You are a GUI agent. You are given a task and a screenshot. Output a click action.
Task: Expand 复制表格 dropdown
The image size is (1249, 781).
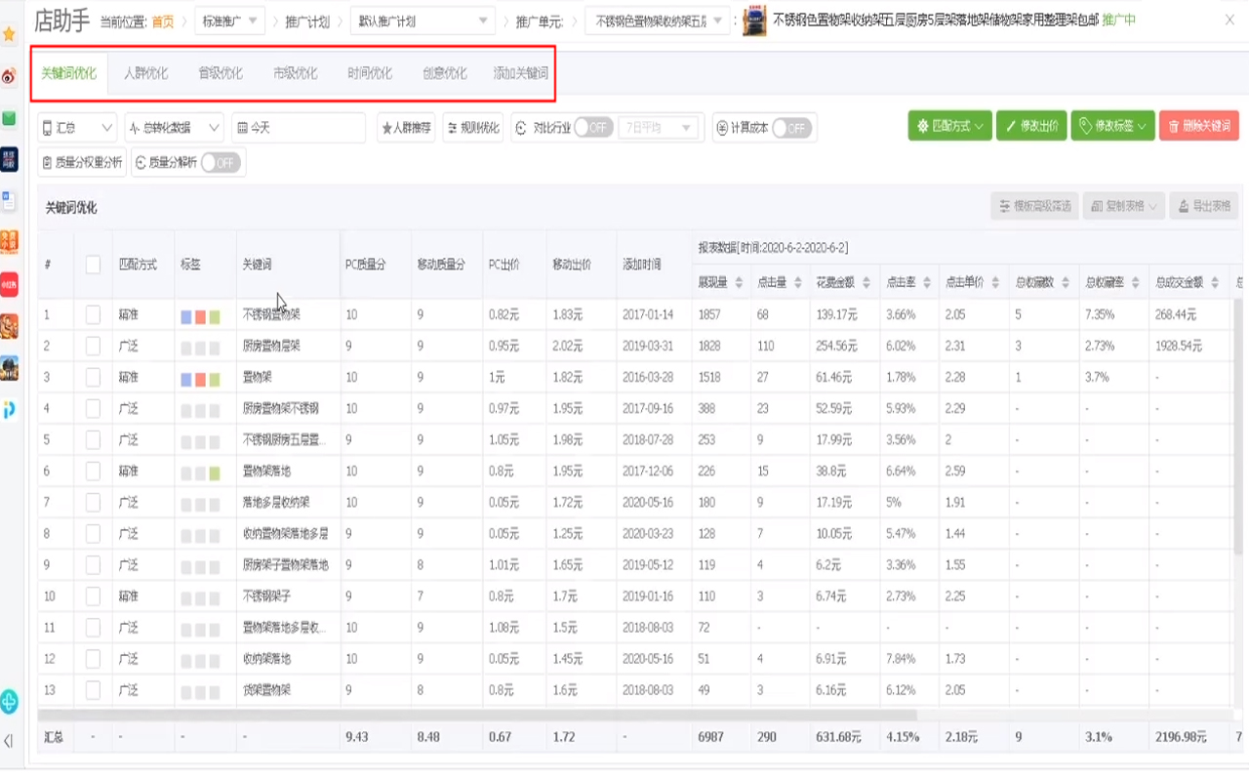click(x=1124, y=206)
